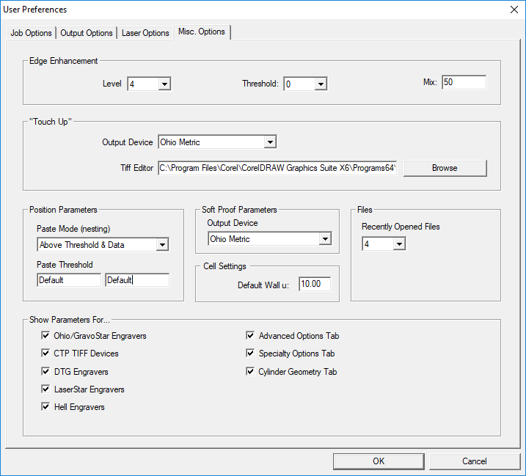The height and width of the screenshot is (476, 526).
Task: Click the Mix value input field
Action: (463, 82)
